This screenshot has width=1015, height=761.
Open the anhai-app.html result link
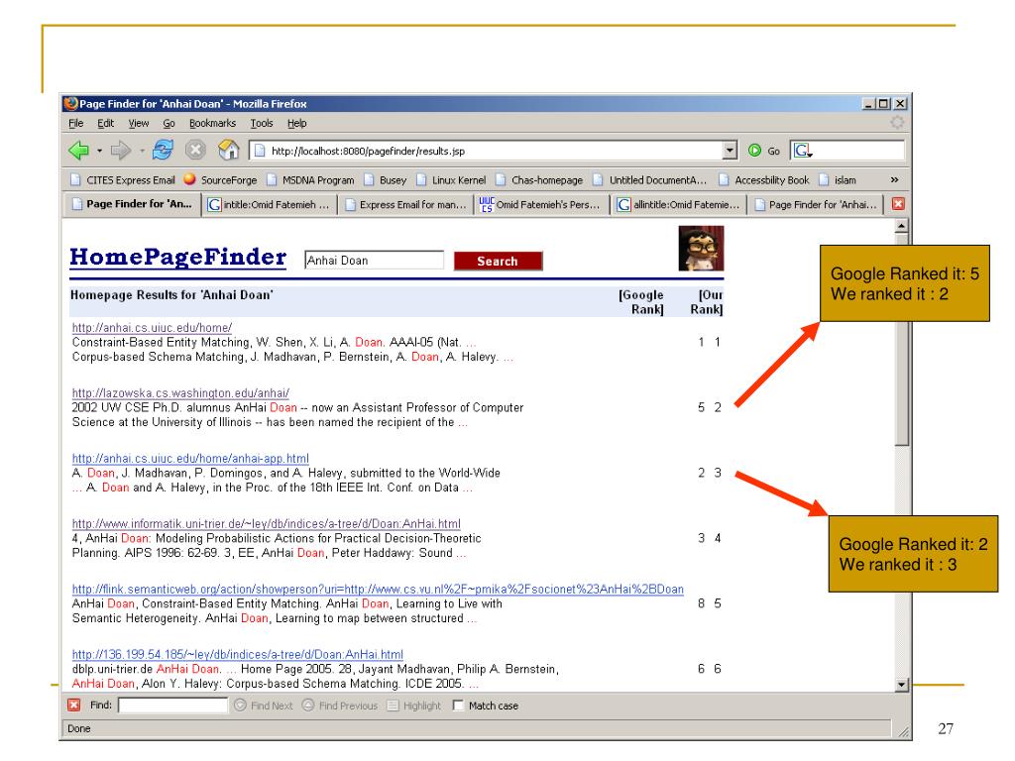point(190,458)
